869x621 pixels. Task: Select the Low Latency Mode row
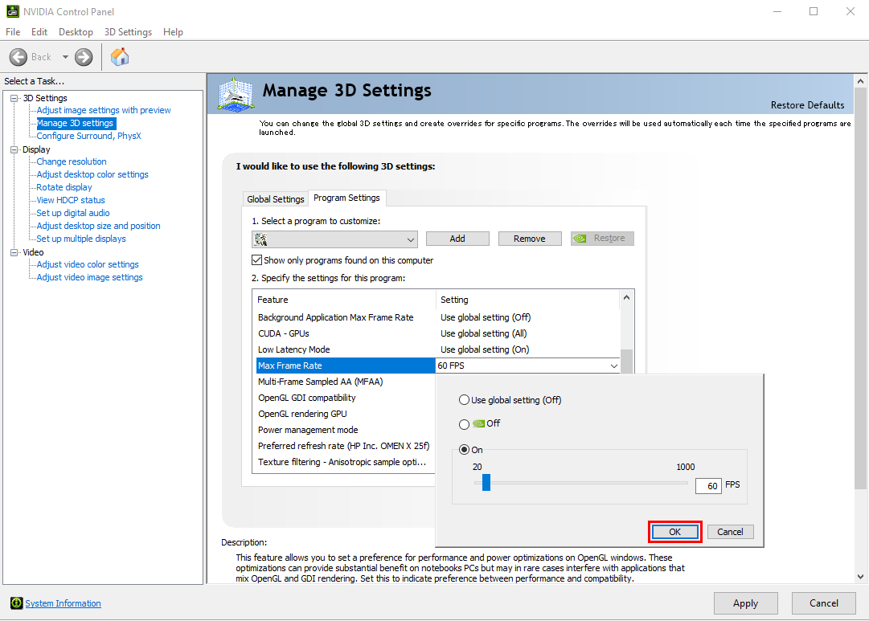click(438, 349)
